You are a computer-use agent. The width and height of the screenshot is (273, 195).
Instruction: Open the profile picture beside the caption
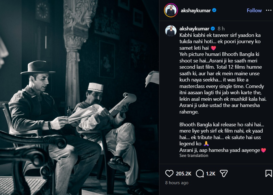point(171,31)
